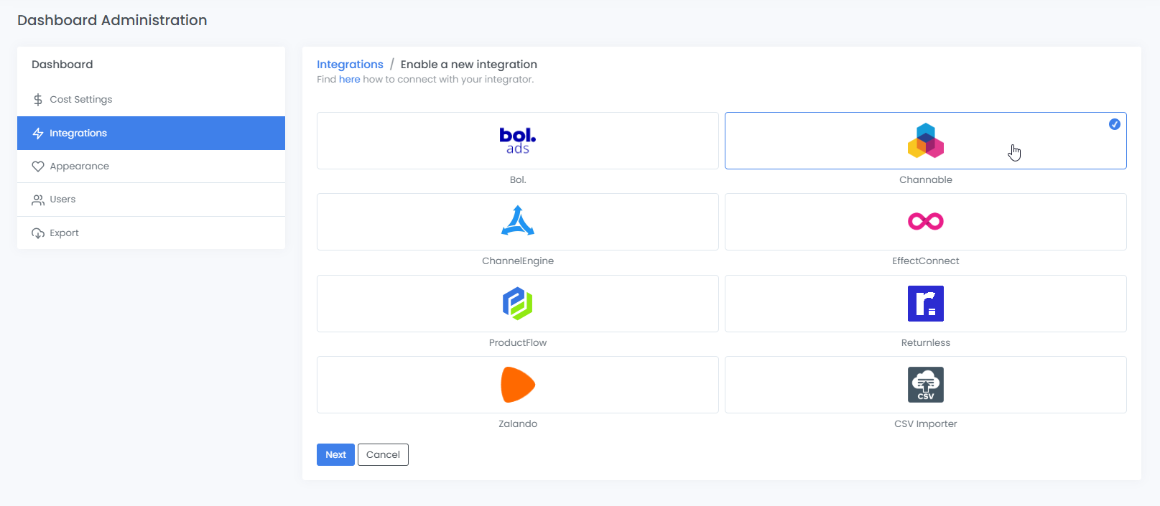
Task: Select the Bol. ads integration logo
Action: 518,141
